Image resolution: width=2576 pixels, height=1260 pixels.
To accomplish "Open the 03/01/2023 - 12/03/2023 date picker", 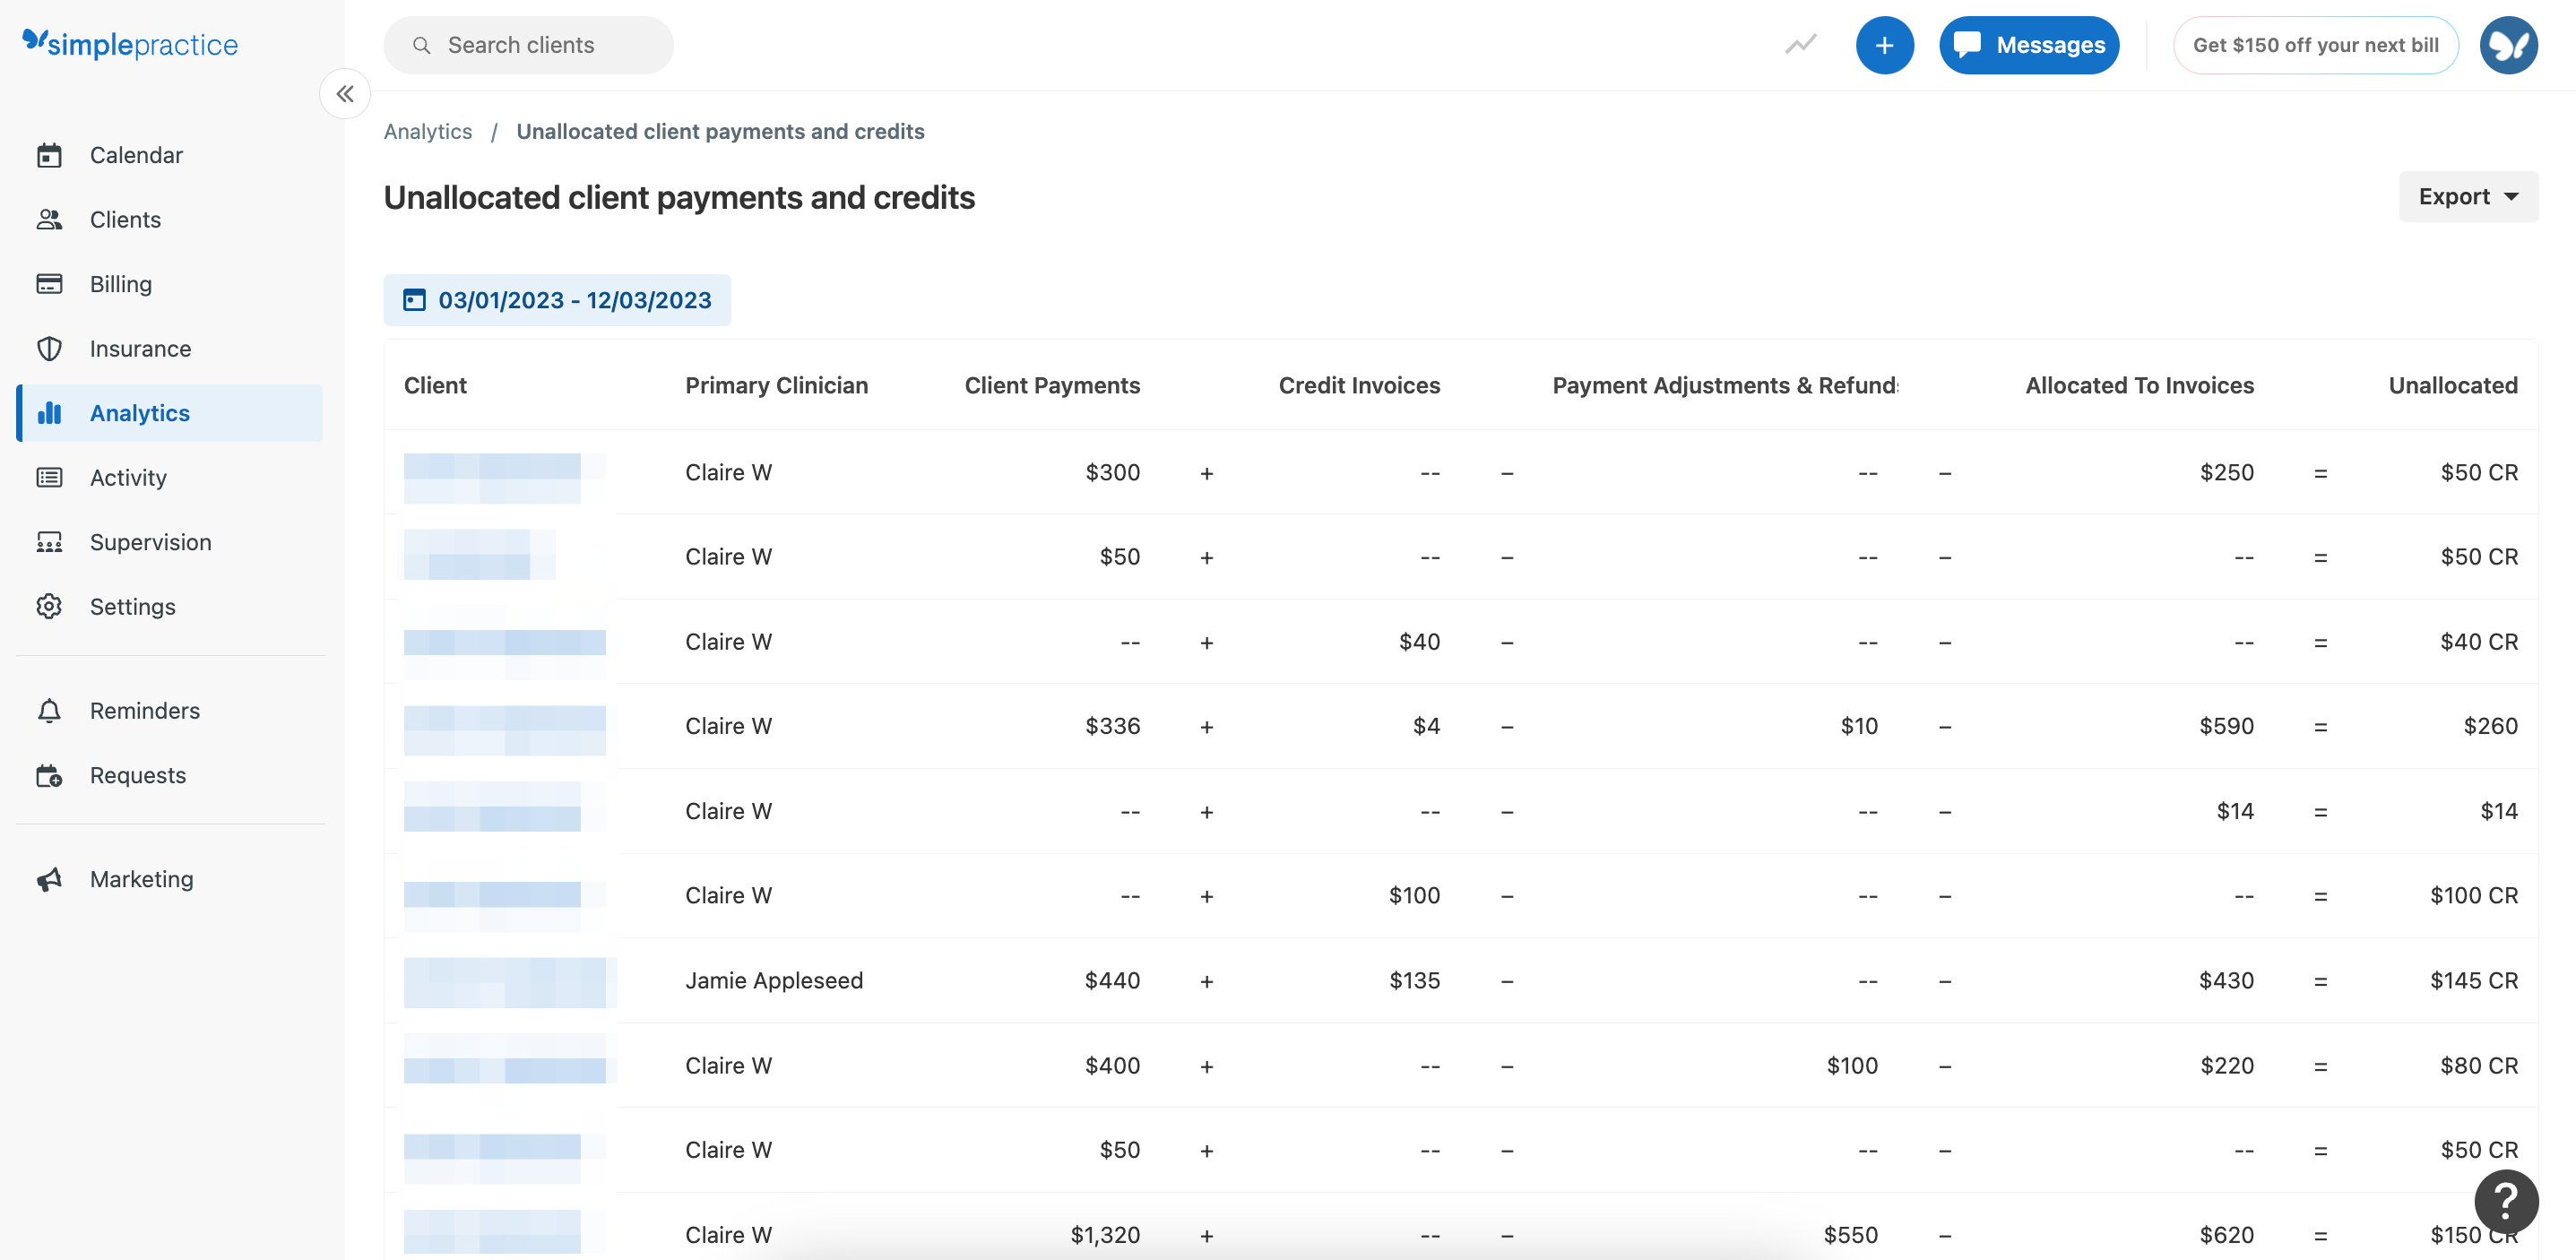I will pos(557,299).
